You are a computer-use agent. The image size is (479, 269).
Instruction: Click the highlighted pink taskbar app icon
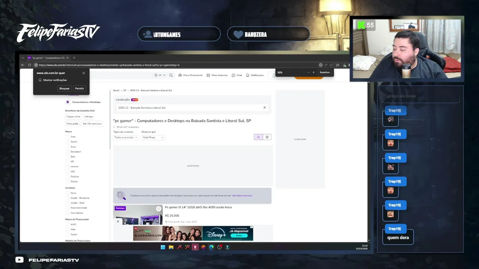click(195, 247)
